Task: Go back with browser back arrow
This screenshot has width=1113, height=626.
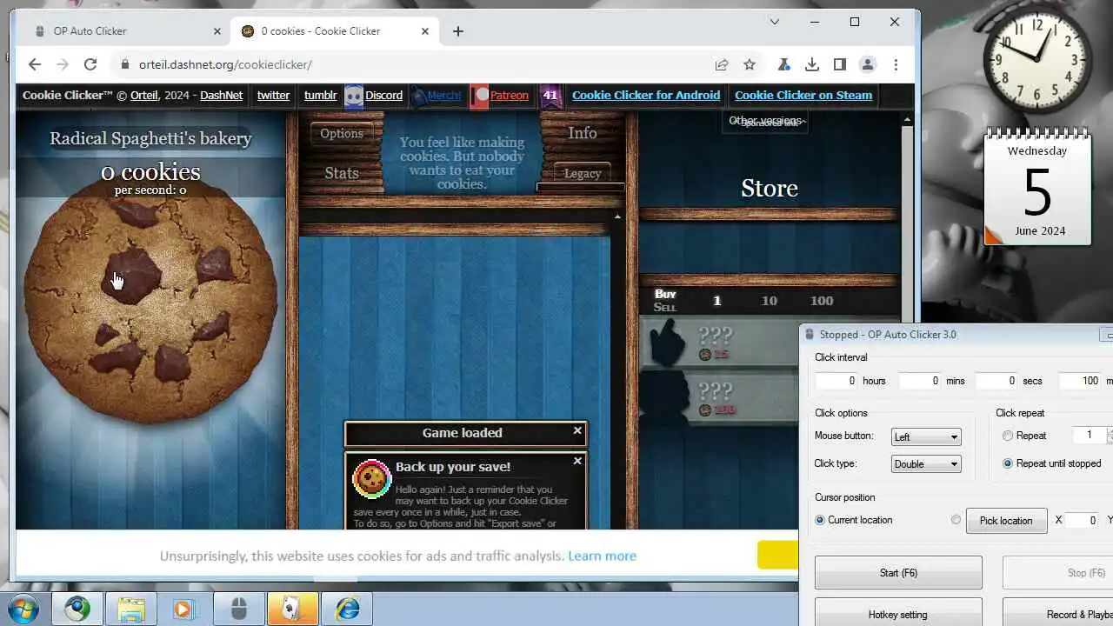Action: [35, 64]
